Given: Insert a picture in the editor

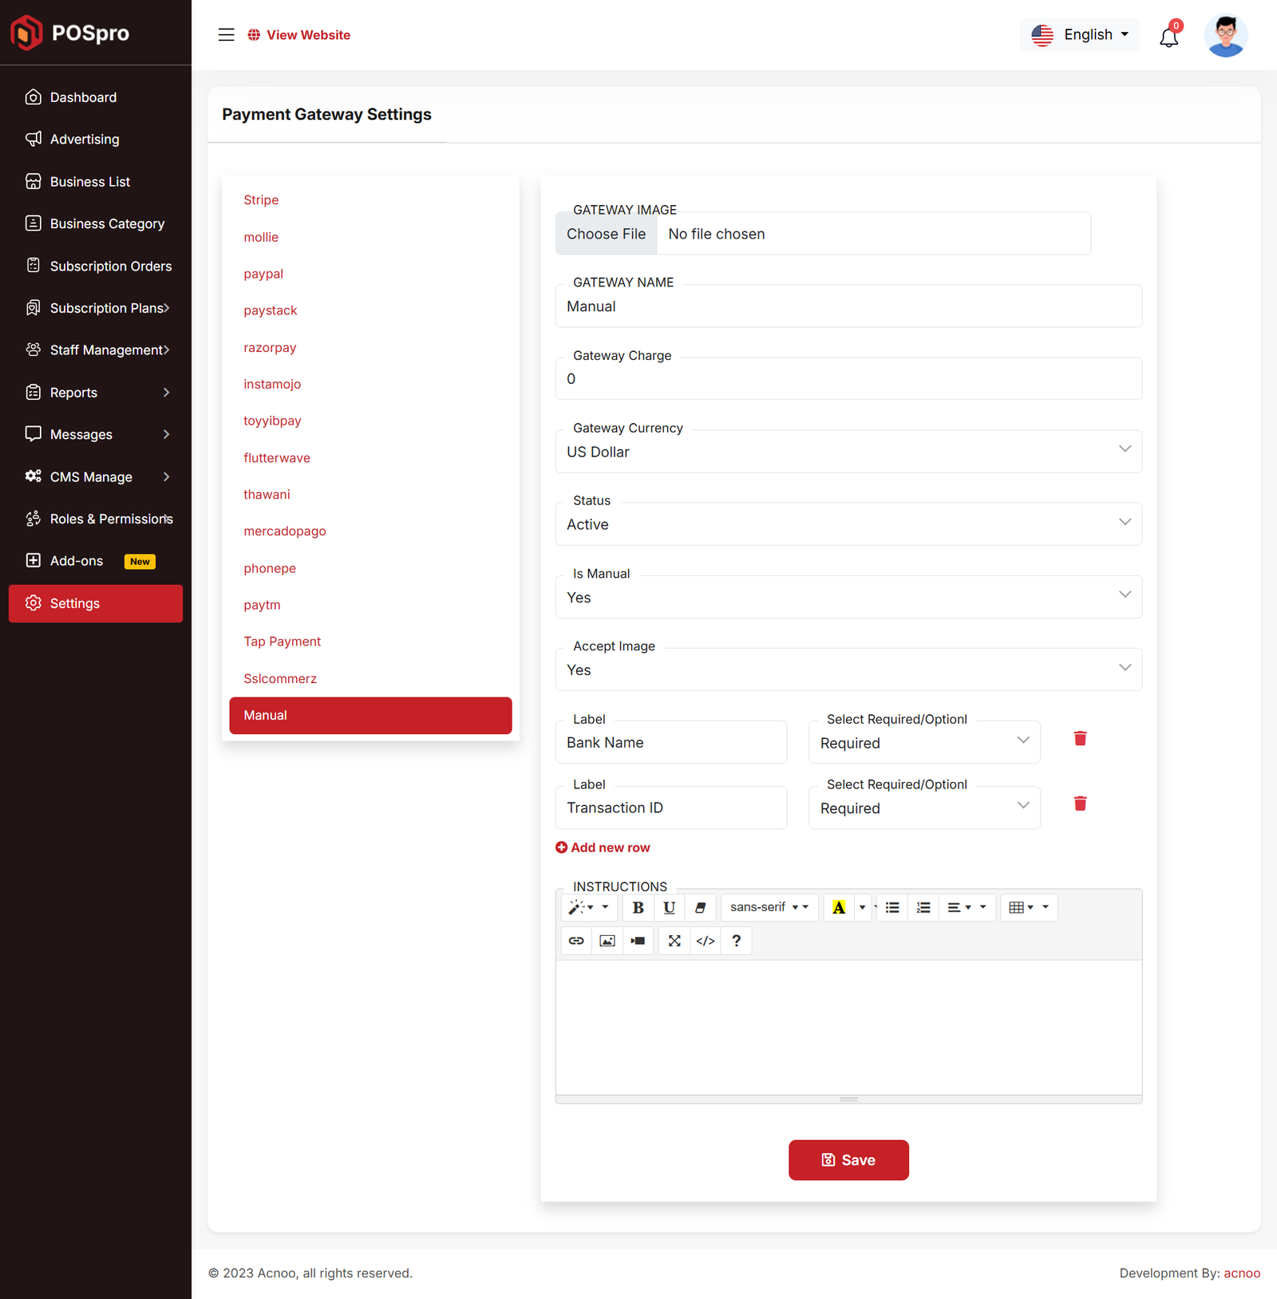Looking at the screenshot, I should point(607,941).
